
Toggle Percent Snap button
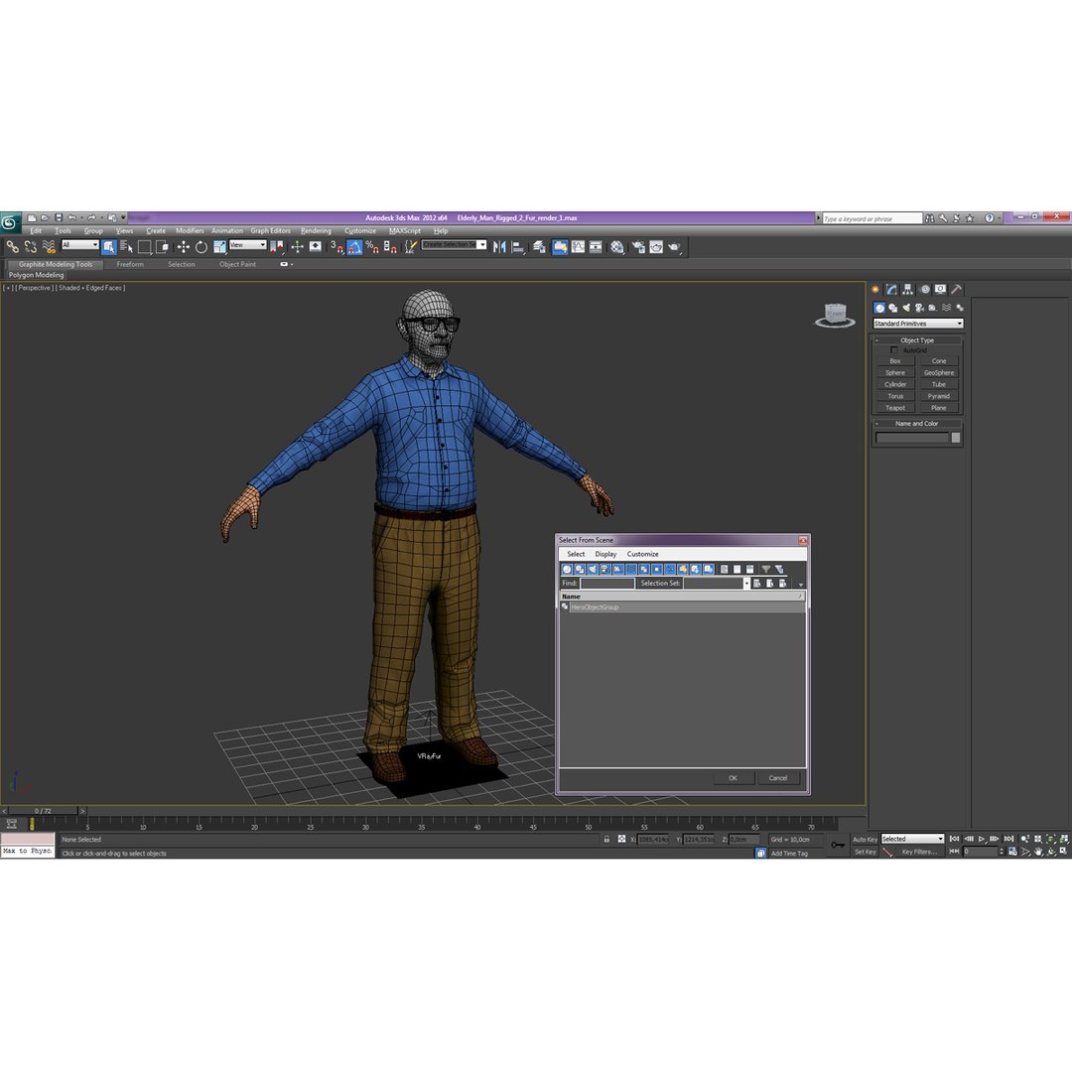[x=372, y=247]
